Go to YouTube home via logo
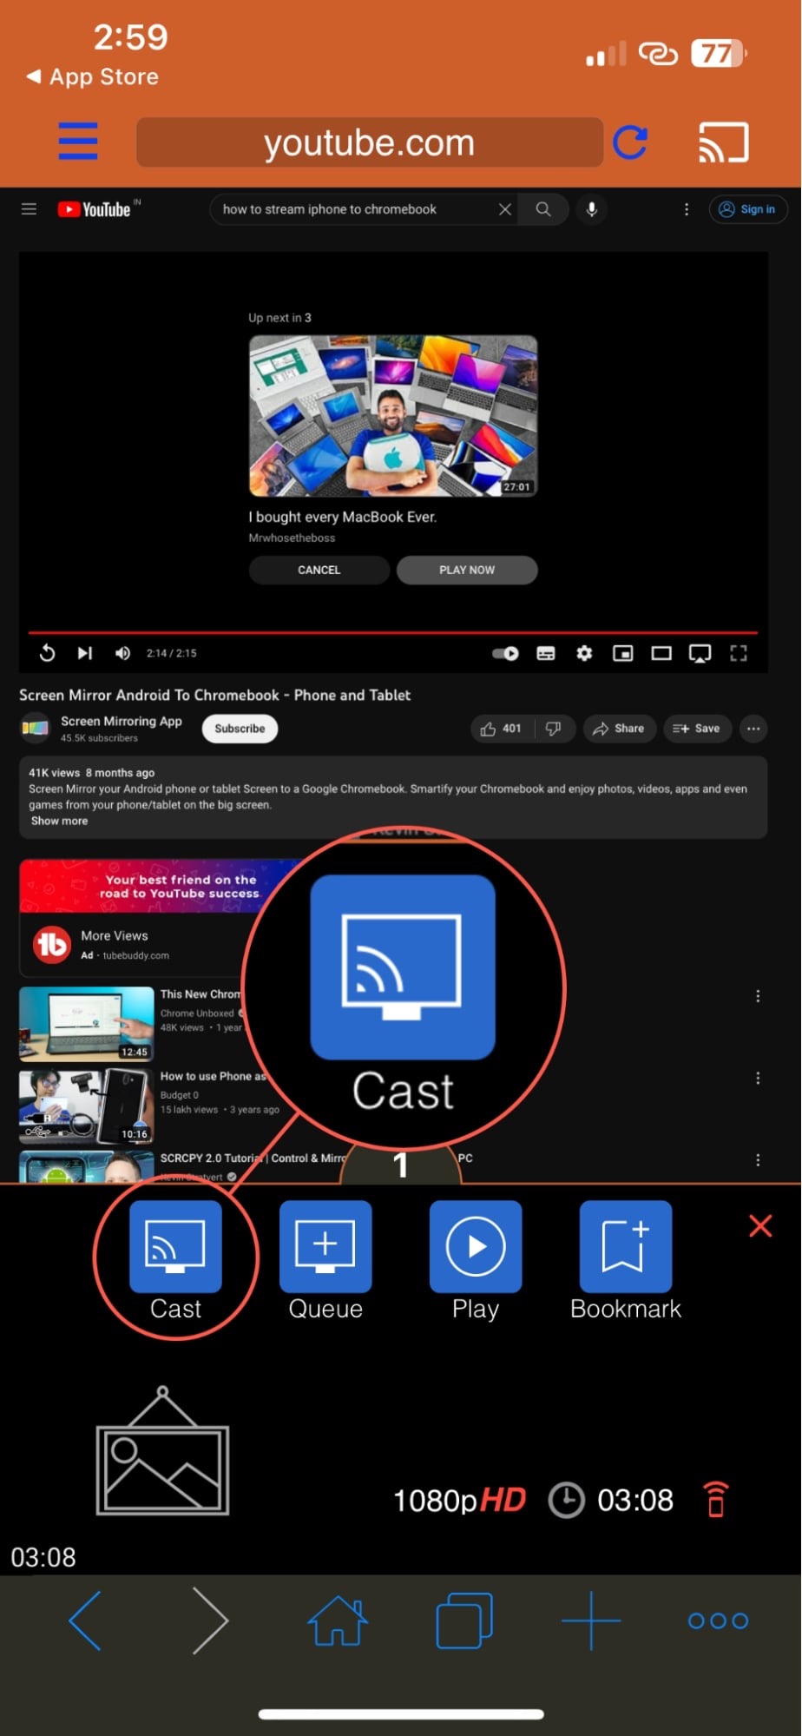This screenshot has width=802, height=1736. pyautogui.click(x=94, y=209)
